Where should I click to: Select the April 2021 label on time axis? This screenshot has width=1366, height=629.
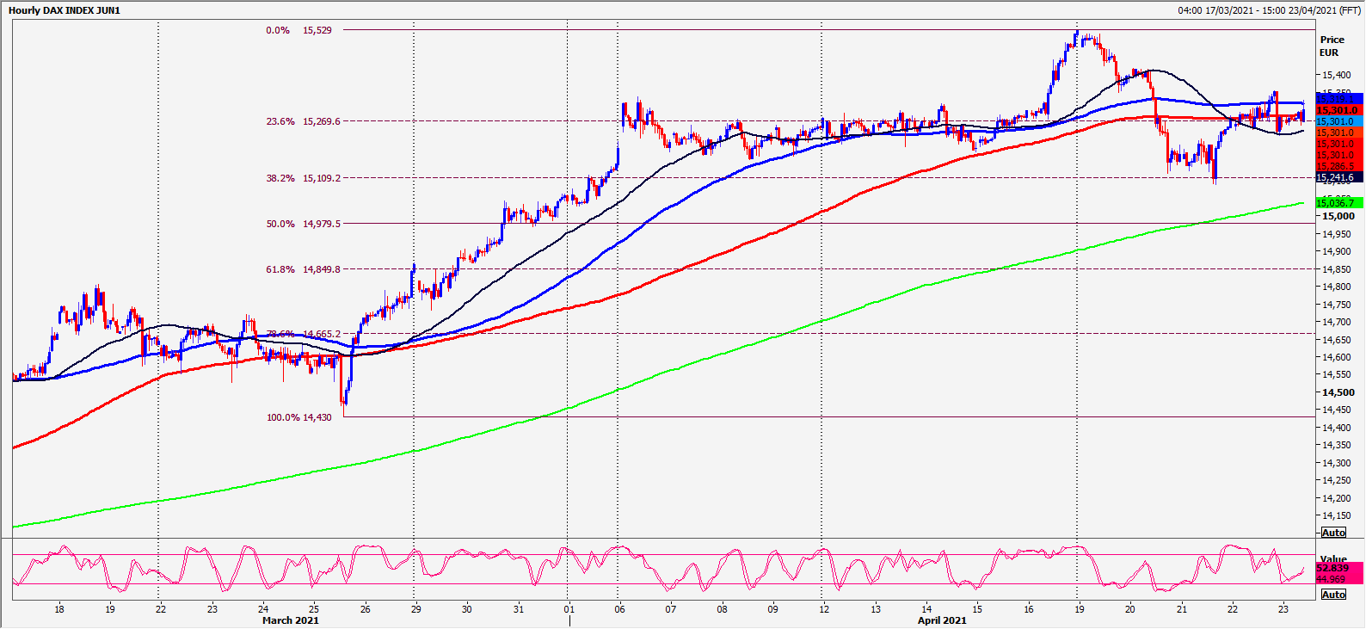click(x=942, y=620)
